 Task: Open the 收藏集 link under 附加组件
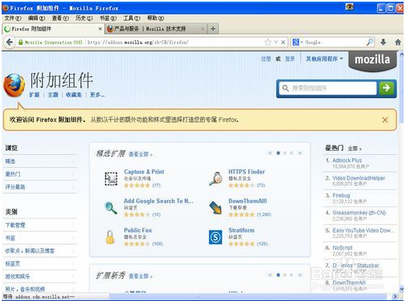74,95
